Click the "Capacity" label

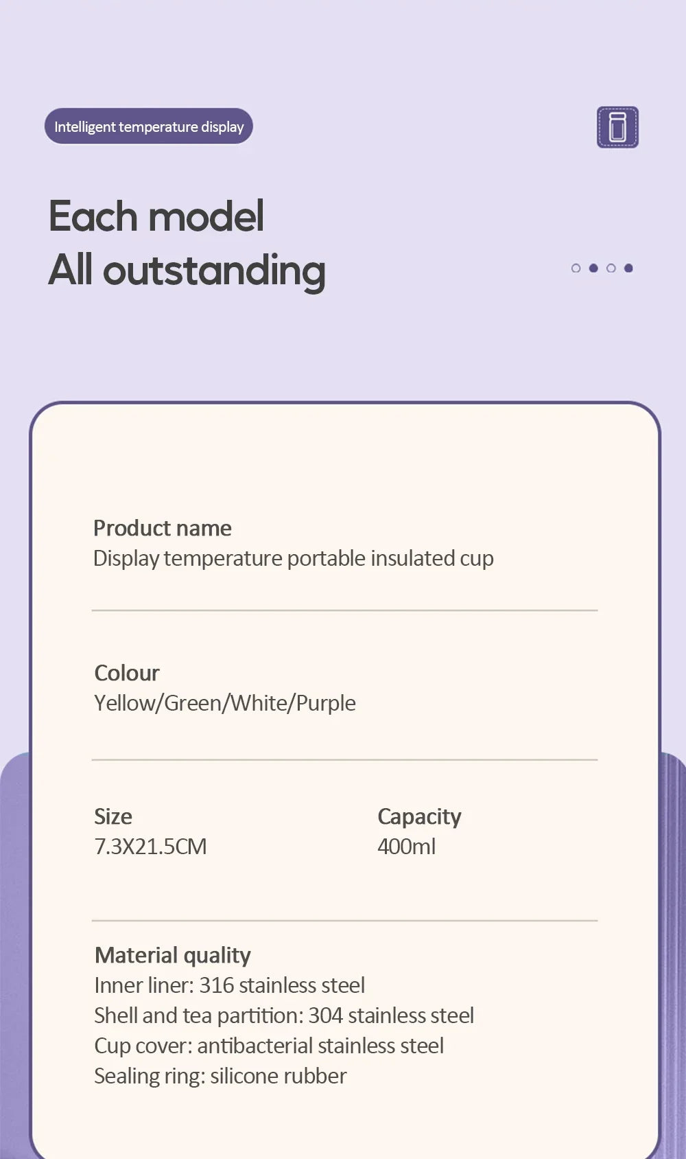419,816
